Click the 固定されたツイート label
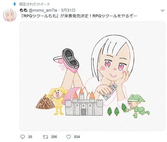 (x=35, y=4)
